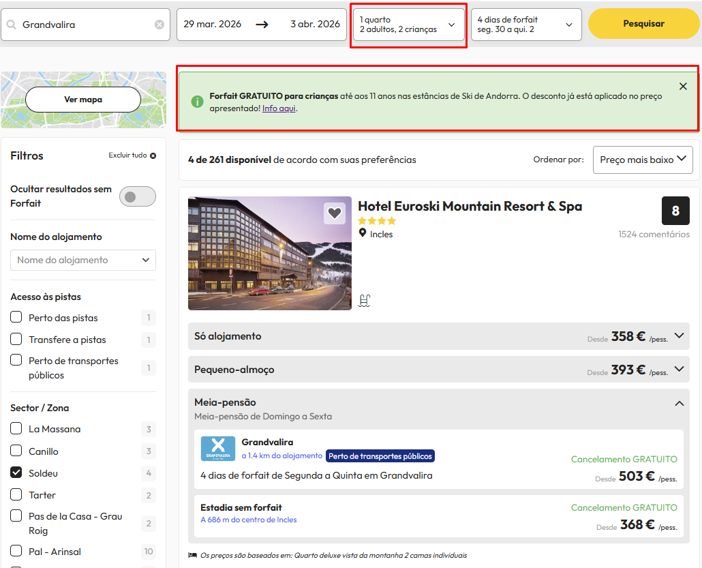Open Nome do alojamento dropdown
Screen dimensions: 702x568
click(x=83, y=260)
